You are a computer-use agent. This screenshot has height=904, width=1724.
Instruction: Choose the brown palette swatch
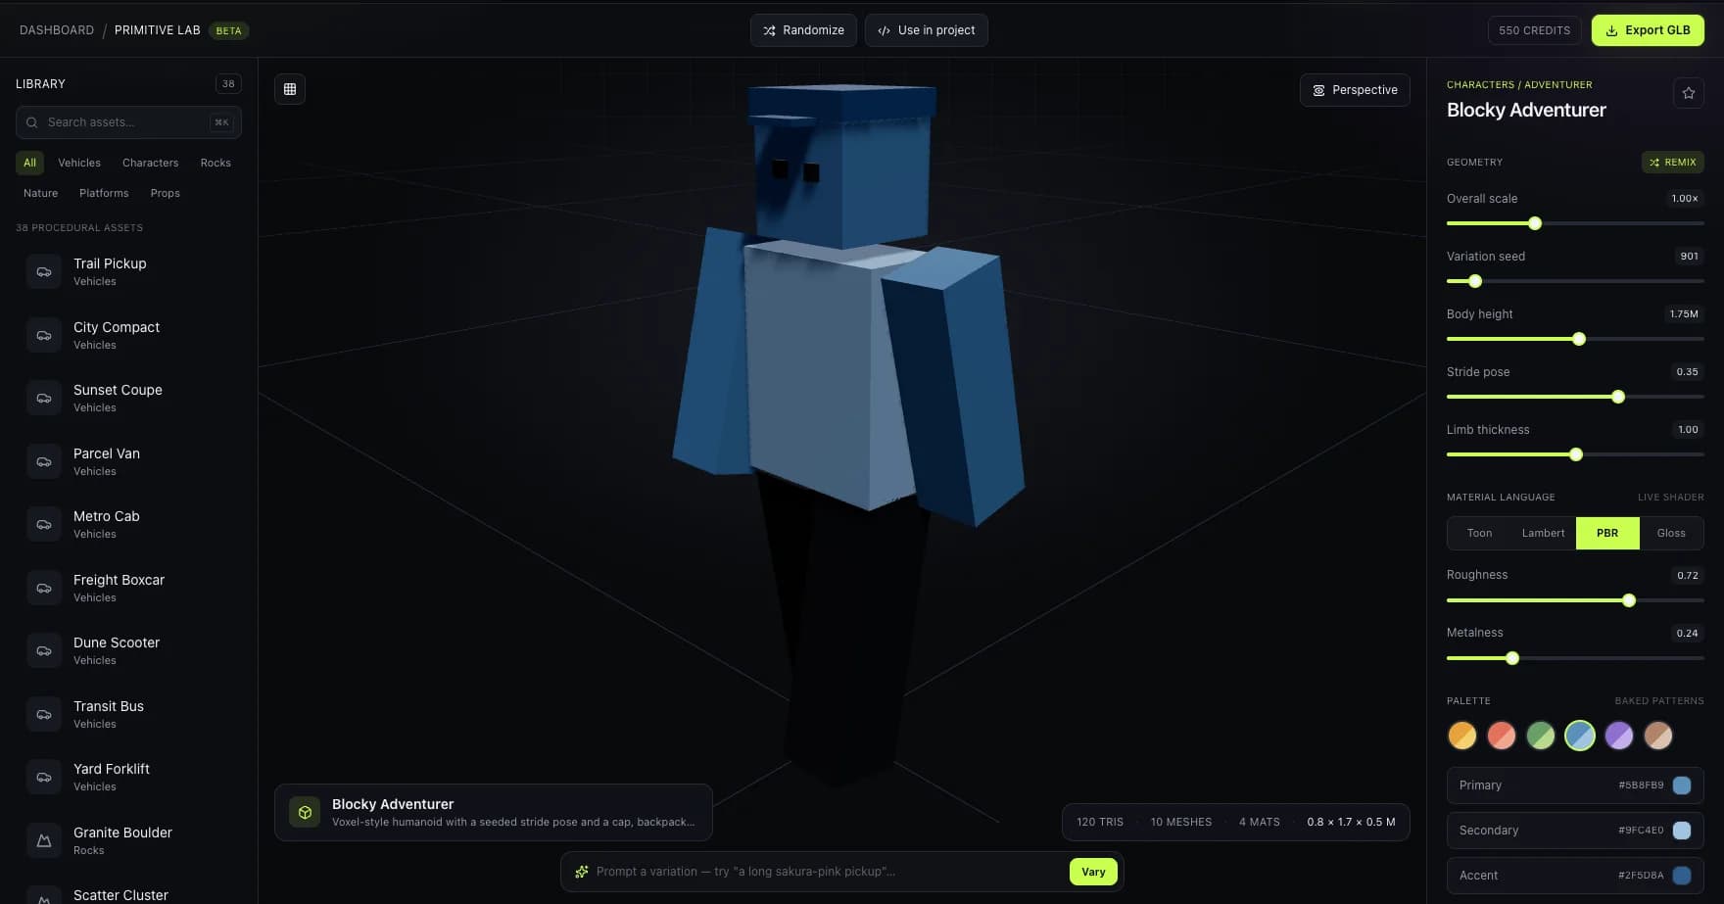(1658, 736)
